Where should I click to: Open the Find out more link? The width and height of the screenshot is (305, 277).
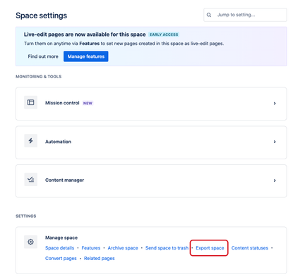click(43, 56)
